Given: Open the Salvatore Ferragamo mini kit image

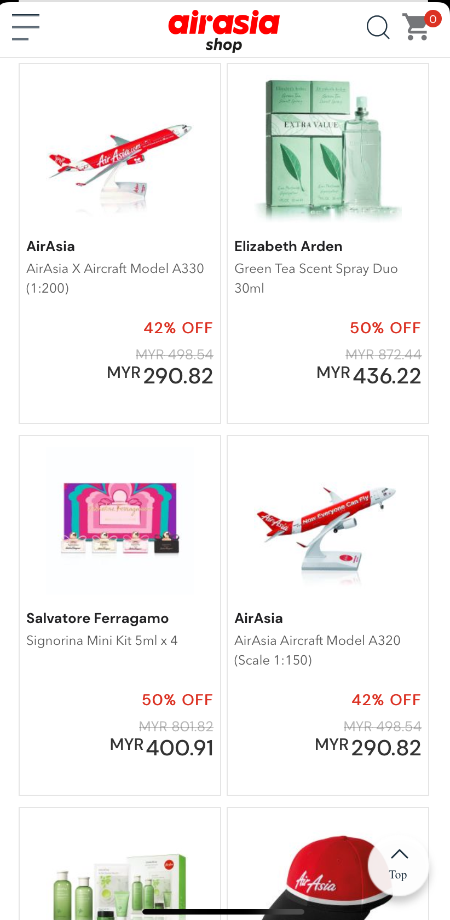Looking at the screenshot, I should (120, 519).
